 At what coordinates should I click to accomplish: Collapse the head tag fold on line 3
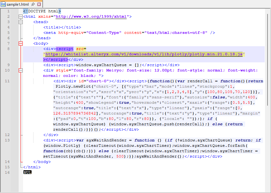tap(21, 22)
